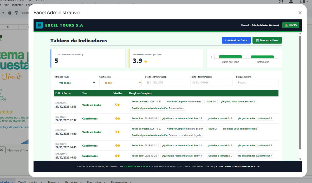Click the star beside the 3.9 average
The height and width of the screenshot is (183, 312).
tap(146, 62)
